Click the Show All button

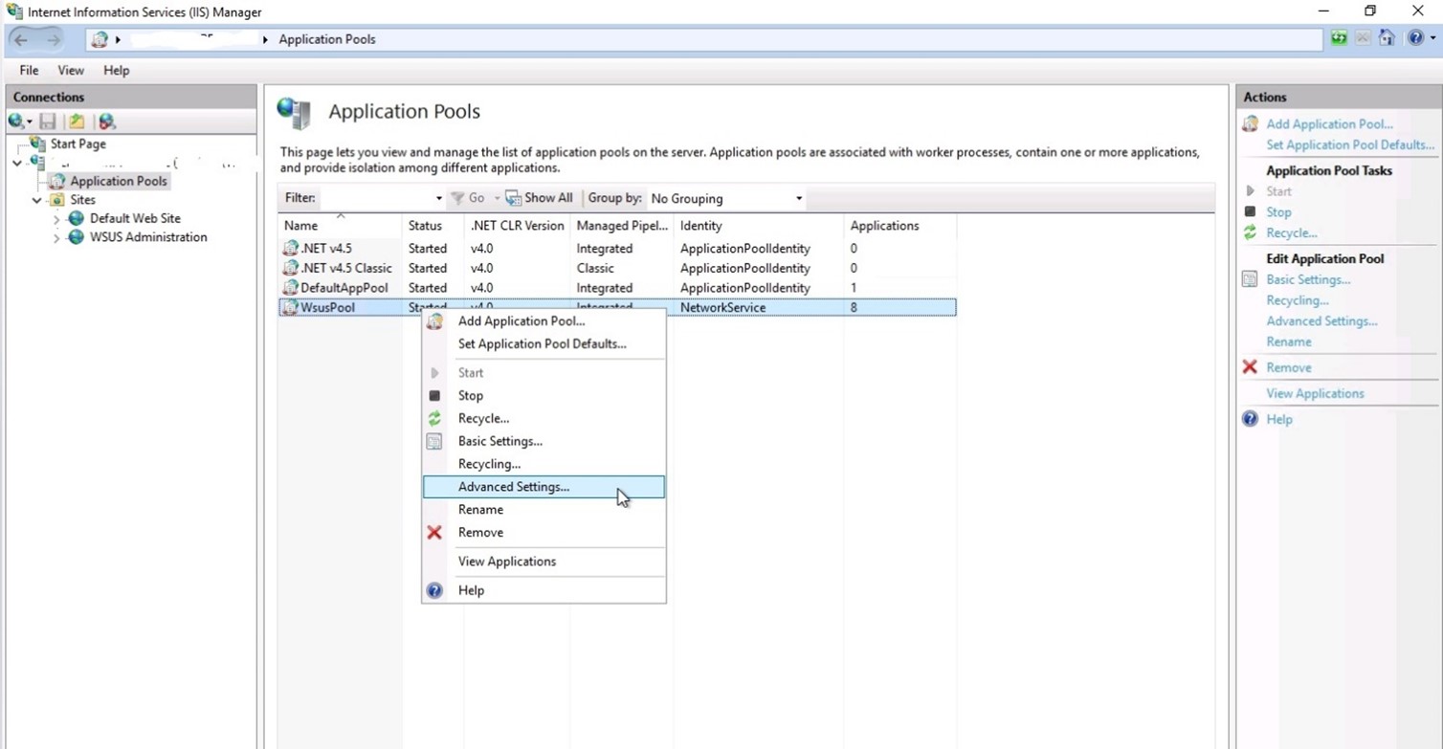click(x=539, y=198)
